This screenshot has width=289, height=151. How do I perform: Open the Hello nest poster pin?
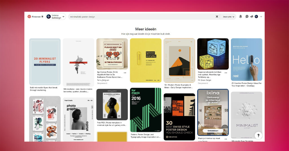point(247,60)
